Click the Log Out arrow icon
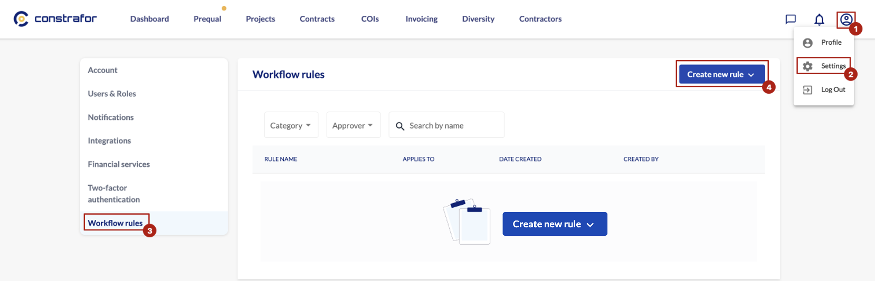 807,90
